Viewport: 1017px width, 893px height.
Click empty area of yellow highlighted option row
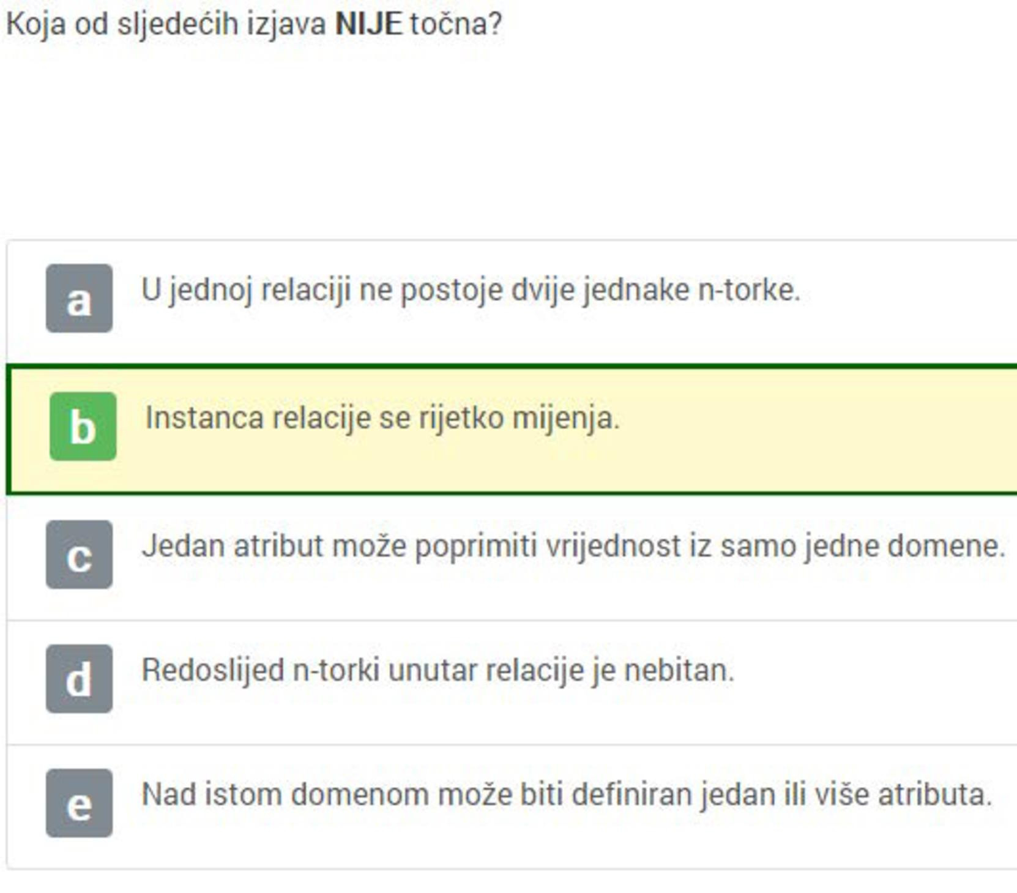(x=820, y=428)
